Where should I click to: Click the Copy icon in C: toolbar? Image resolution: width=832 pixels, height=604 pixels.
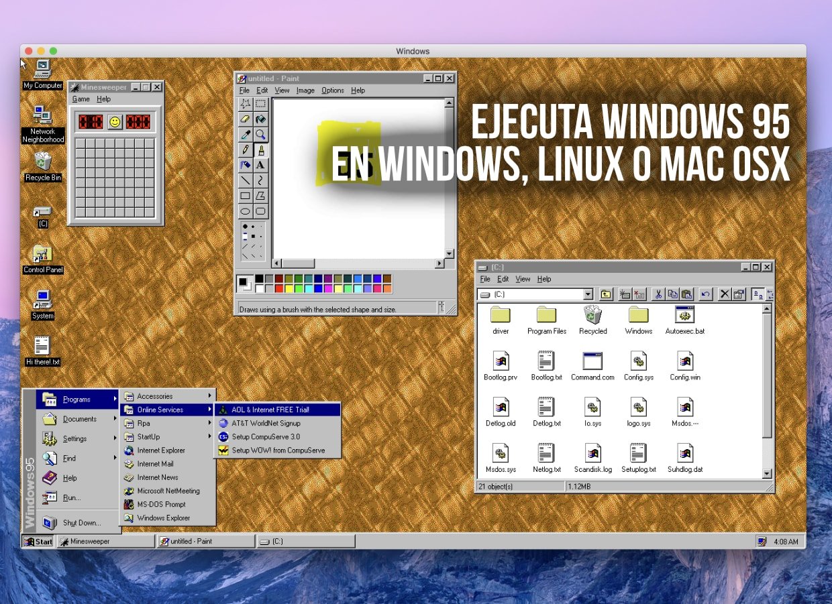(672, 294)
